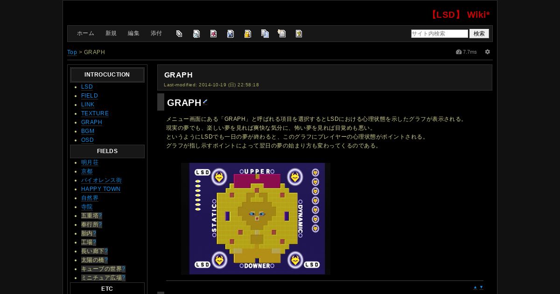Open the help question mark icon
560x294 pixels.
point(299,34)
